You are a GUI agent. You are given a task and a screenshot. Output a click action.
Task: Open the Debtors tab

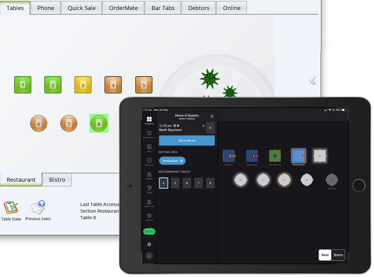(x=199, y=8)
